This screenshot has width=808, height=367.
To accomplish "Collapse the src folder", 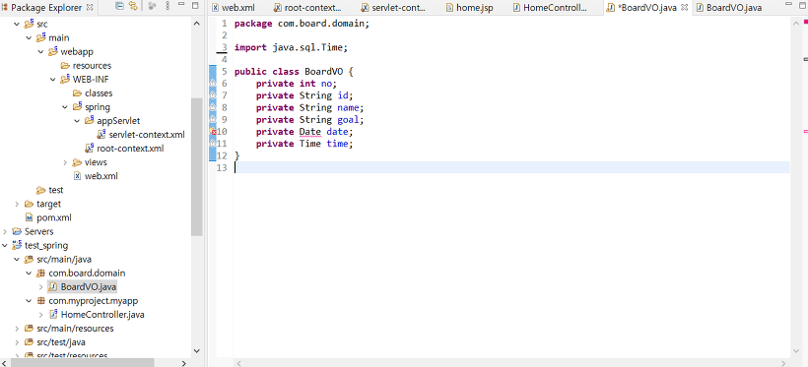I will 16,25.
